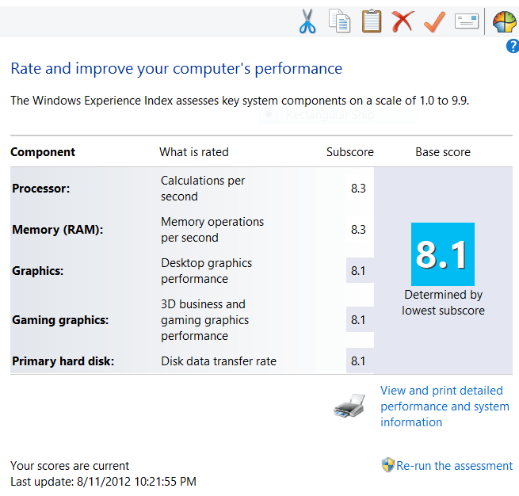
Task: Click the Base score column header
Action: 443,152
